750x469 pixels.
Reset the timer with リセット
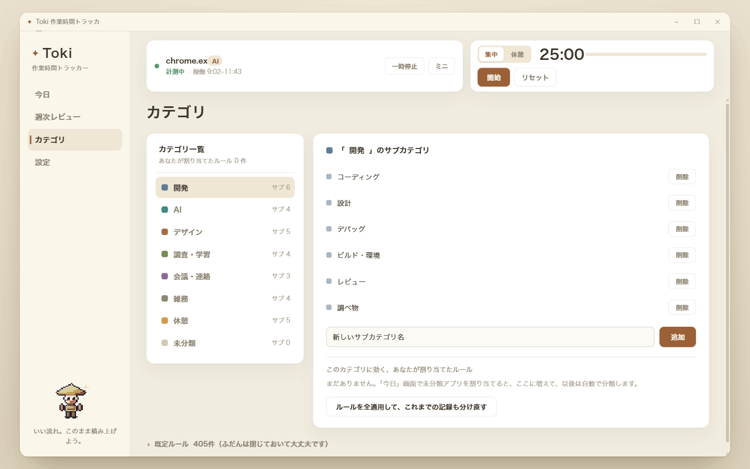535,77
